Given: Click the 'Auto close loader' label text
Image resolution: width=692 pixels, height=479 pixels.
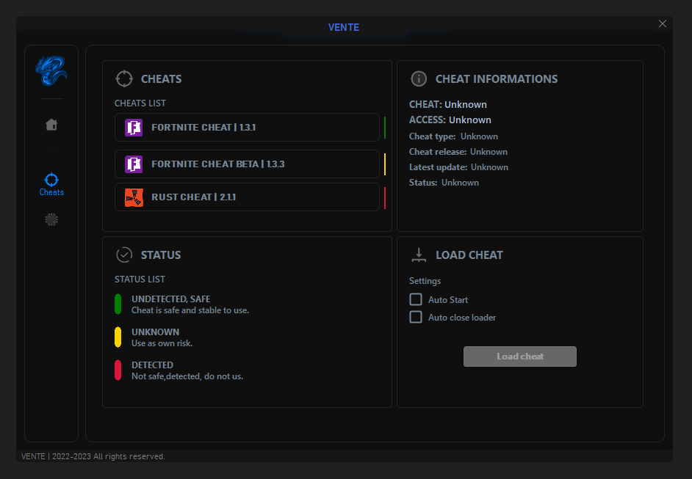Looking at the screenshot, I should tap(462, 318).
